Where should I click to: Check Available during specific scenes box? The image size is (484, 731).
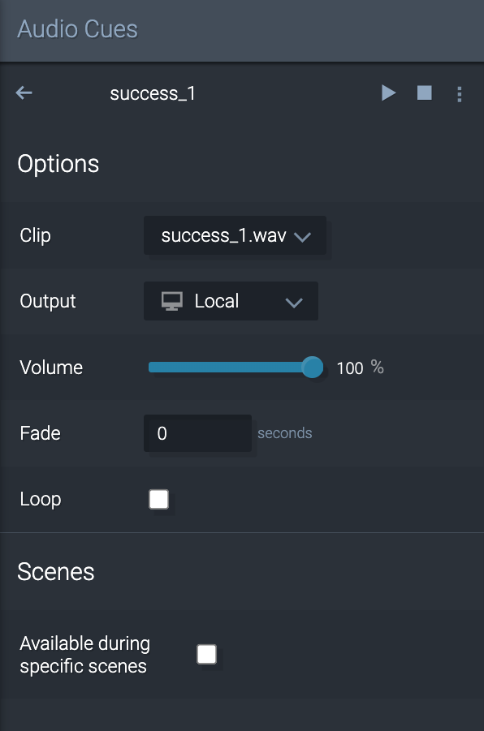pos(207,654)
